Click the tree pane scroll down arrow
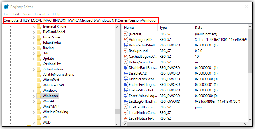This screenshot has height=129, width=255. 117,124
